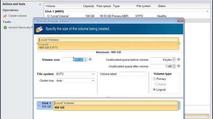The height and width of the screenshot is (119, 213).
Task: Select the 'Local Volume' row name
Action: (60, 16)
